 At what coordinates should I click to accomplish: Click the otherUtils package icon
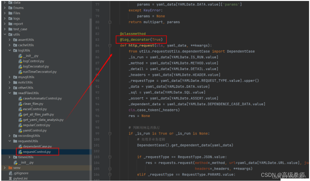15,88
